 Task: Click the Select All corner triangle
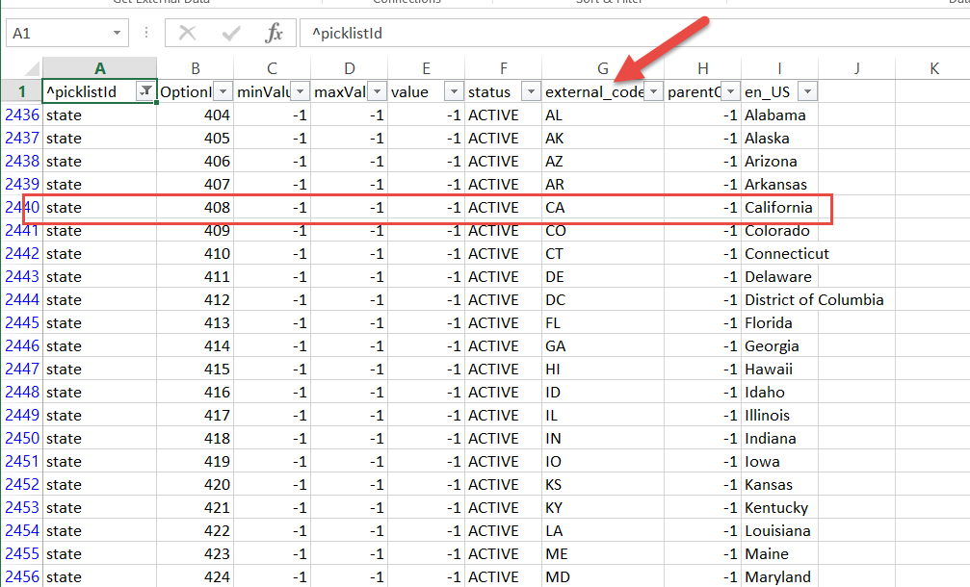pyautogui.click(x=32, y=67)
